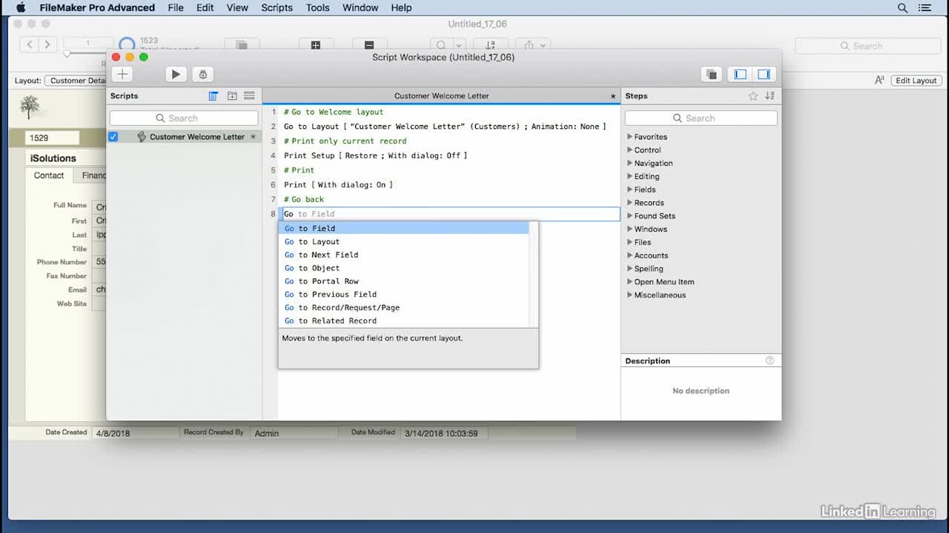Open the Window menu

point(360,7)
